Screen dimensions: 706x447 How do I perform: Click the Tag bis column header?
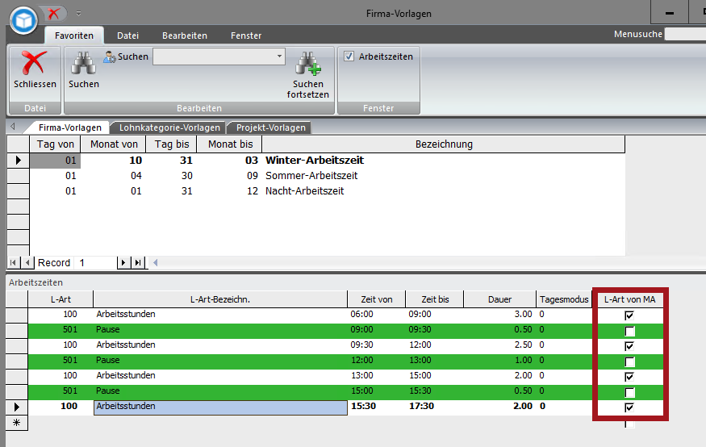tap(172, 144)
